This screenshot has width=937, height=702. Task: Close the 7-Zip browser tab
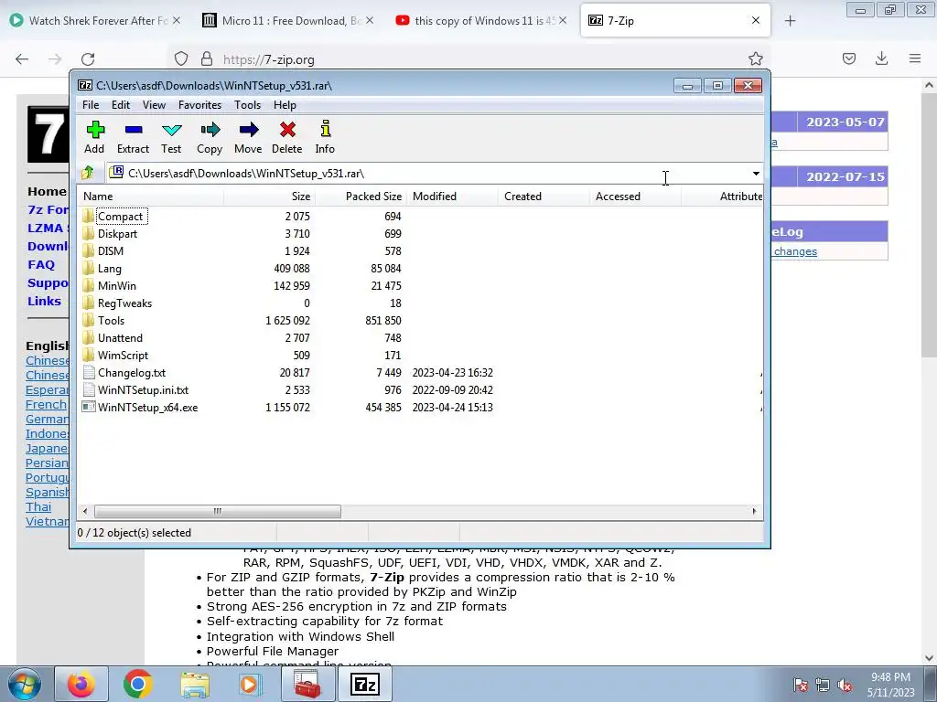[x=755, y=20]
